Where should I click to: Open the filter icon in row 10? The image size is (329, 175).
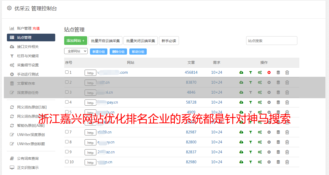coord(251,162)
